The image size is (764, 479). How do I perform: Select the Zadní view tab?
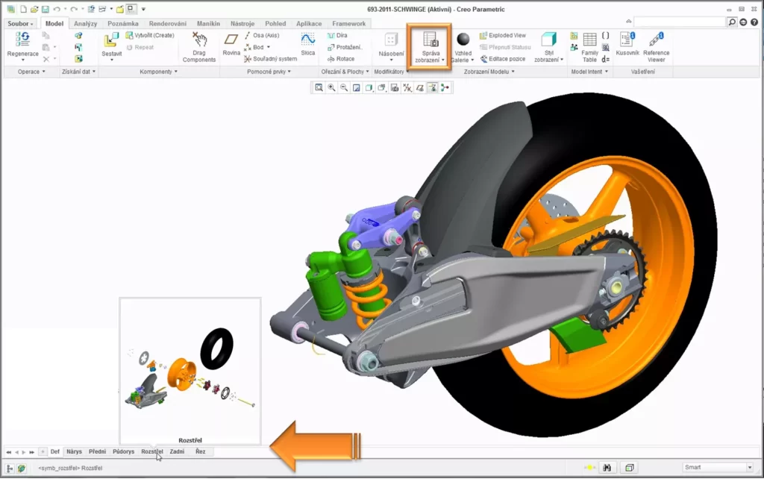point(177,451)
